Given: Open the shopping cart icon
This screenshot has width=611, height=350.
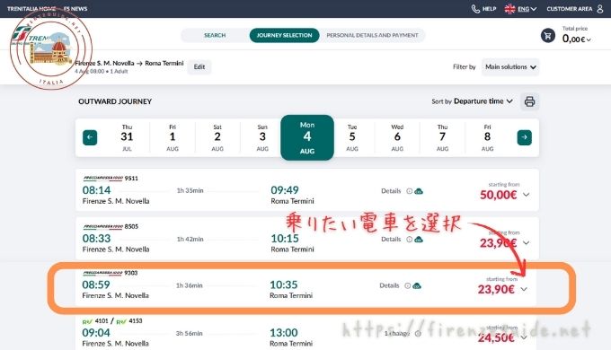Looking at the screenshot, I should [x=548, y=35].
